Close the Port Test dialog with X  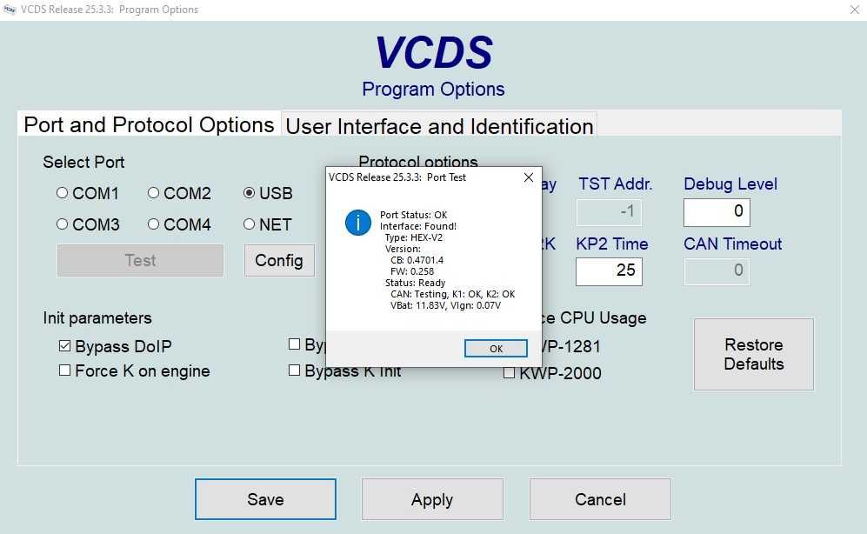pyautogui.click(x=529, y=177)
